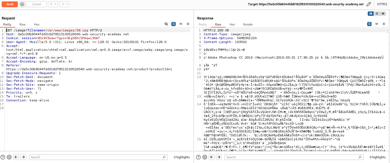The width and height of the screenshot is (390, 163).
Task: Click the Host header line
Action: point(68,34)
